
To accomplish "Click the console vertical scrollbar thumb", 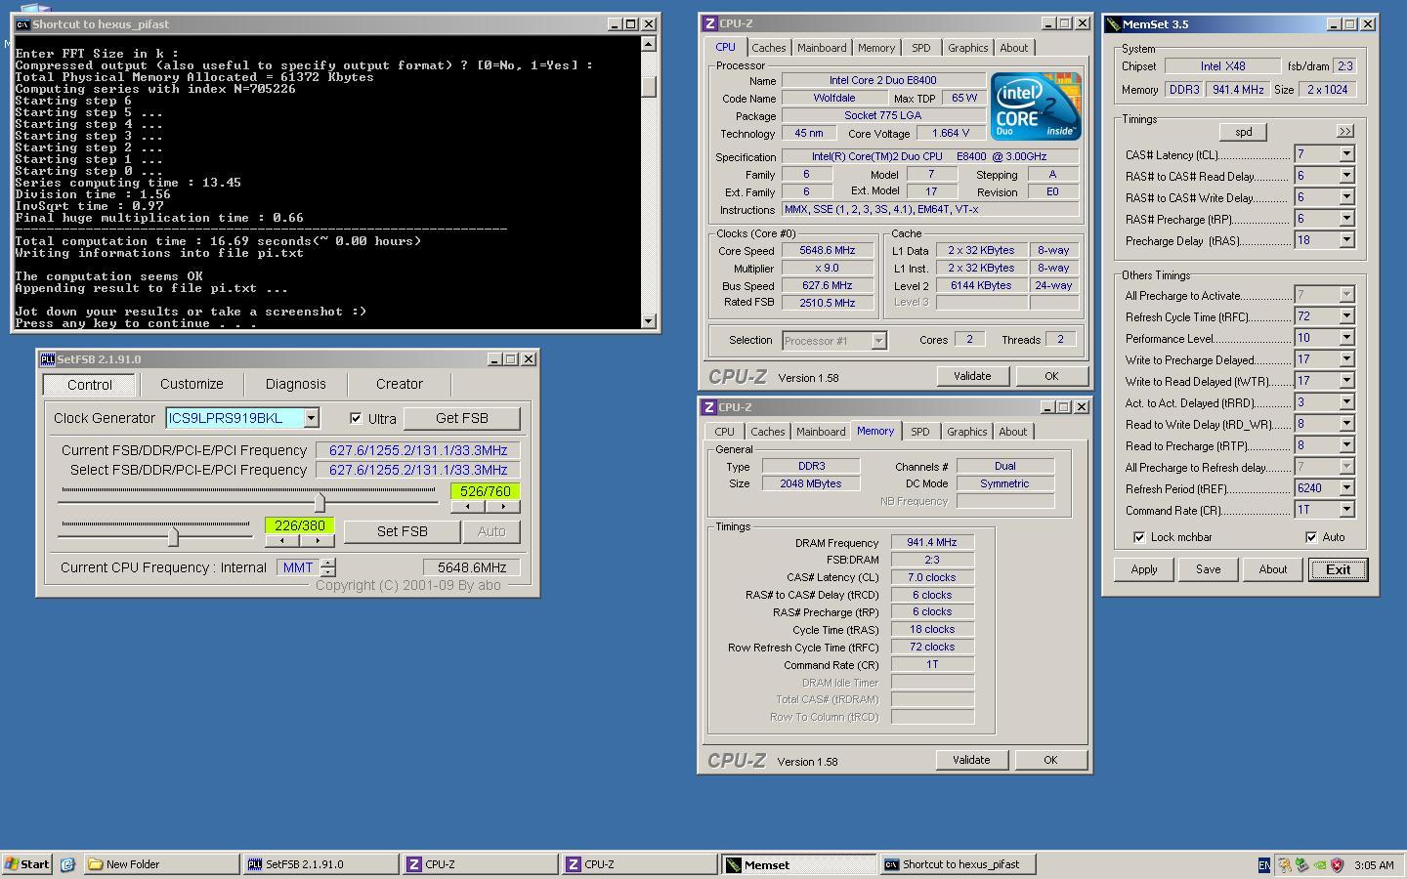I will point(649,86).
